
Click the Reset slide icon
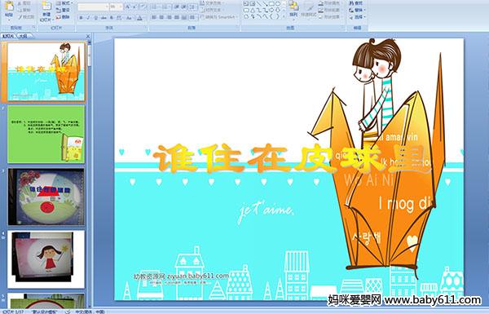(x=59, y=10)
